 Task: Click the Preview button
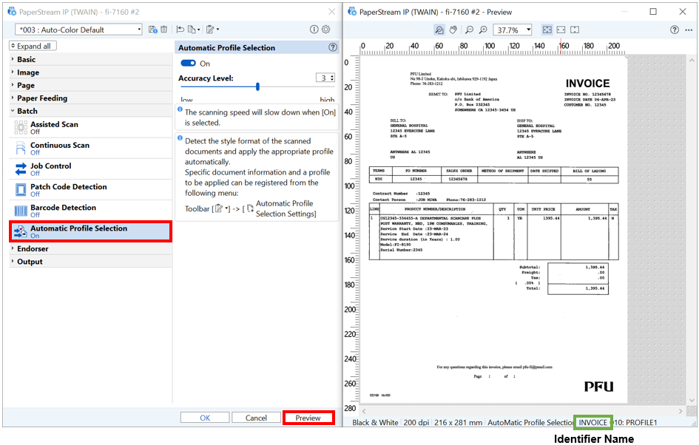(x=308, y=418)
